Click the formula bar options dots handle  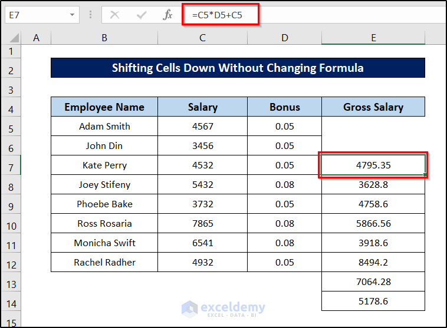(90, 15)
